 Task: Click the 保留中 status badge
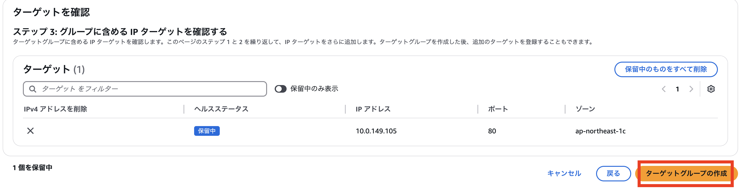207,131
